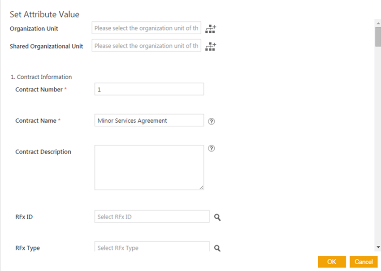Screen dimensions: 381x271
Task: Click the Contract Information section heading
Action: [x=41, y=77]
